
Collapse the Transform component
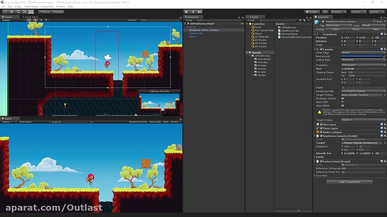(x=315, y=34)
